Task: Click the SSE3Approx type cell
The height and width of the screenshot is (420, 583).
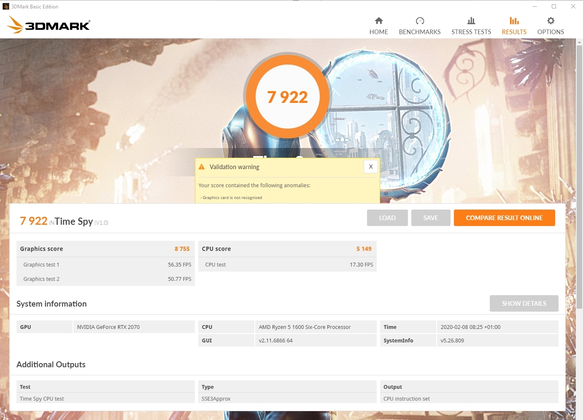Action: click(x=287, y=398)
